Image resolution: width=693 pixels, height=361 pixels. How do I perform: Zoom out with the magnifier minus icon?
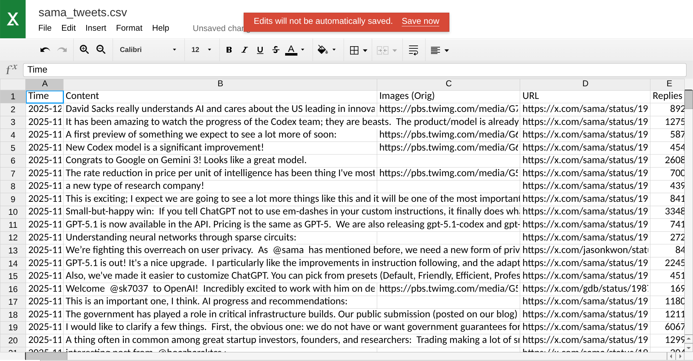coord(101,49)
